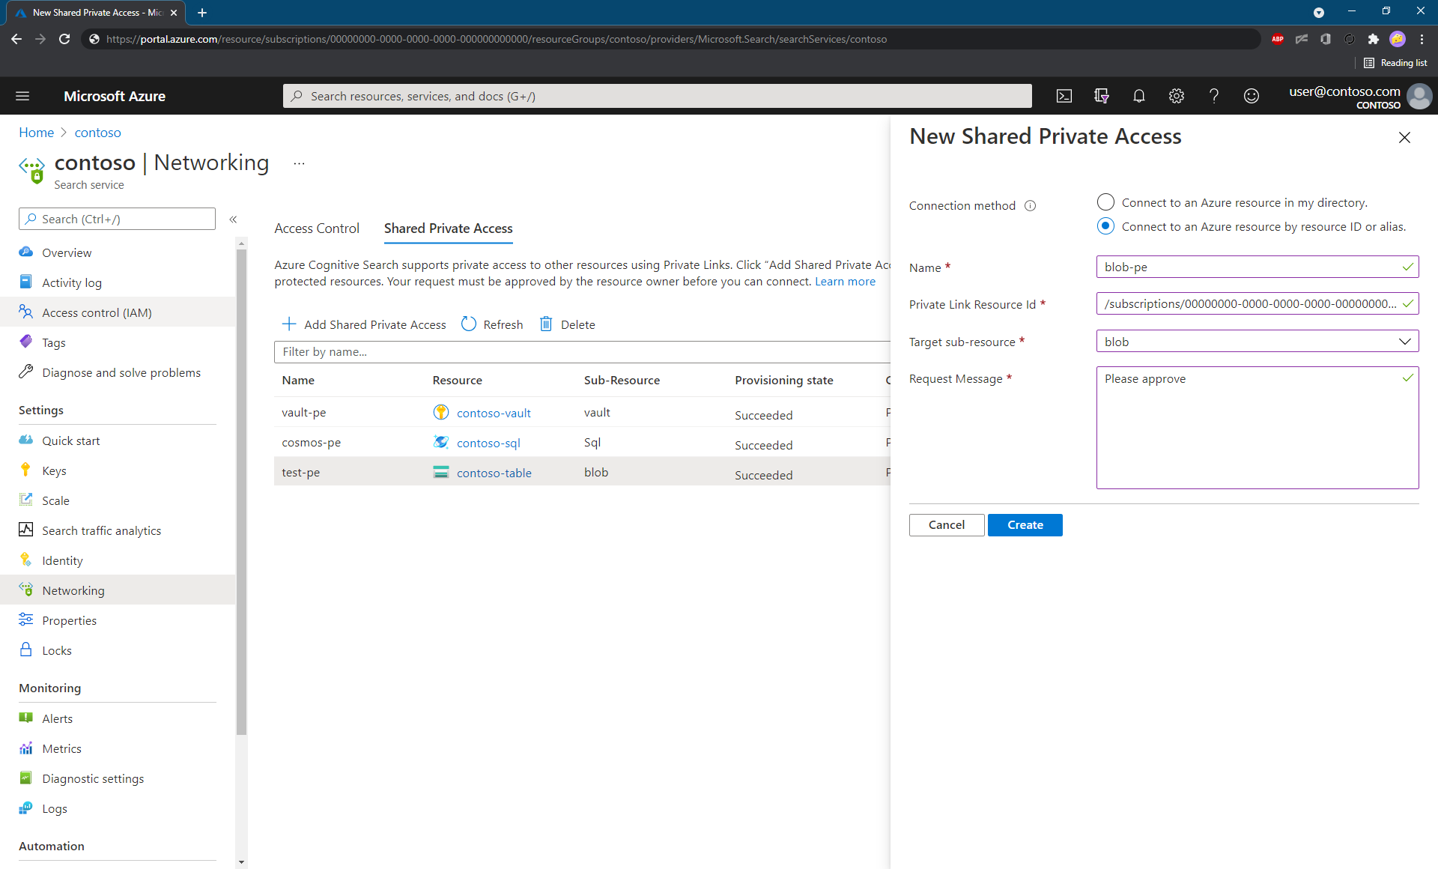1438x869 pixels.
Task: Click the feedback smiley icon
Action: 1251,96
